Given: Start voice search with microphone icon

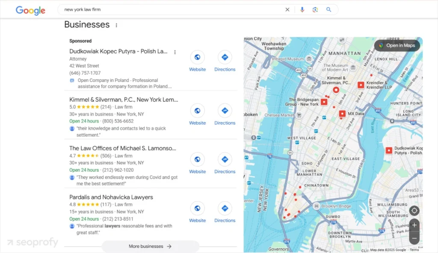Looking at the screenshot, I should coord(302,9).
